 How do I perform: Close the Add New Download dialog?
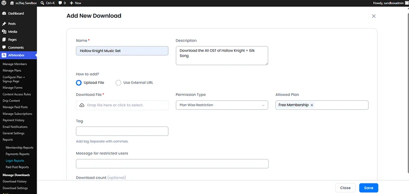pos(373,16)
